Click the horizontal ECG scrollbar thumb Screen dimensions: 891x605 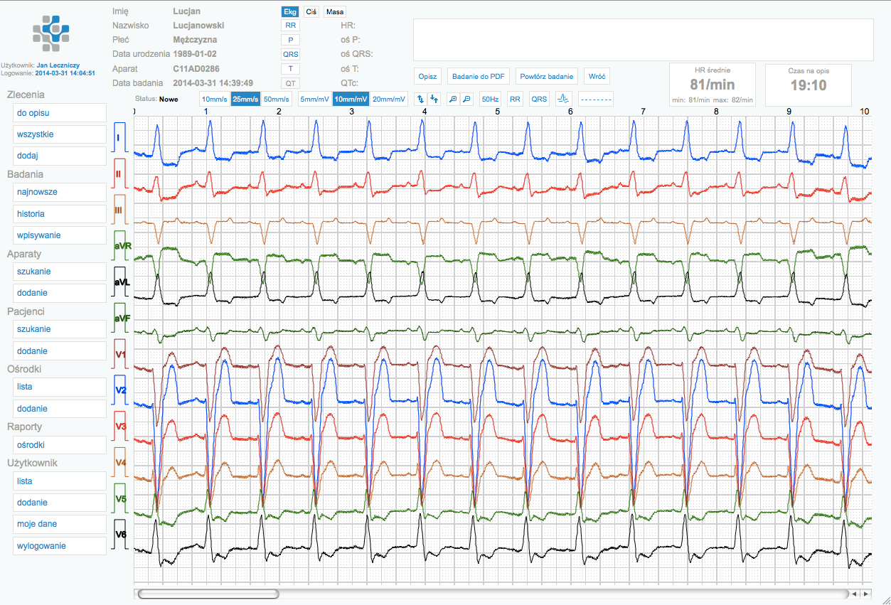(x=208, y=594)
